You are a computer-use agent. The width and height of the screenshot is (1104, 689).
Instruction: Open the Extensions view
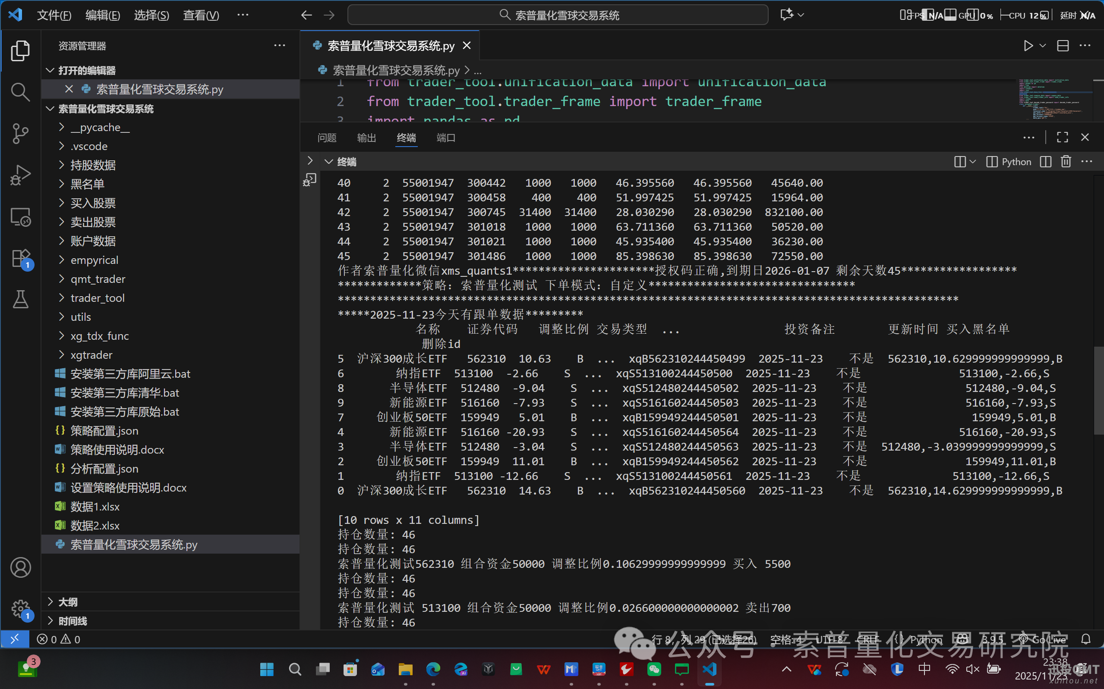(x=21, y=257)
